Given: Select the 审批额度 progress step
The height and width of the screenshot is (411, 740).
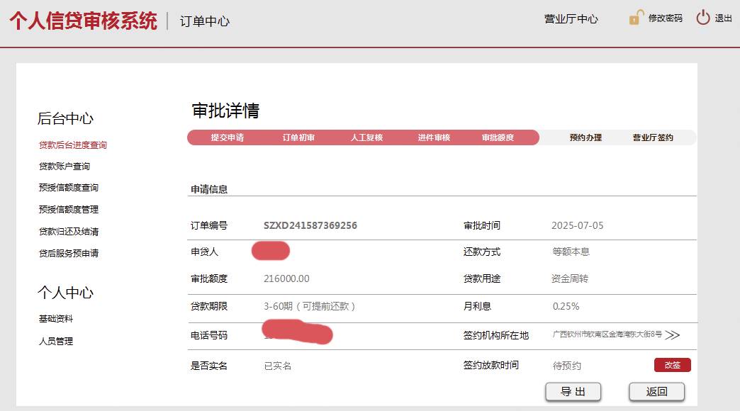Looking at the screenshot, I should (498, 137).
